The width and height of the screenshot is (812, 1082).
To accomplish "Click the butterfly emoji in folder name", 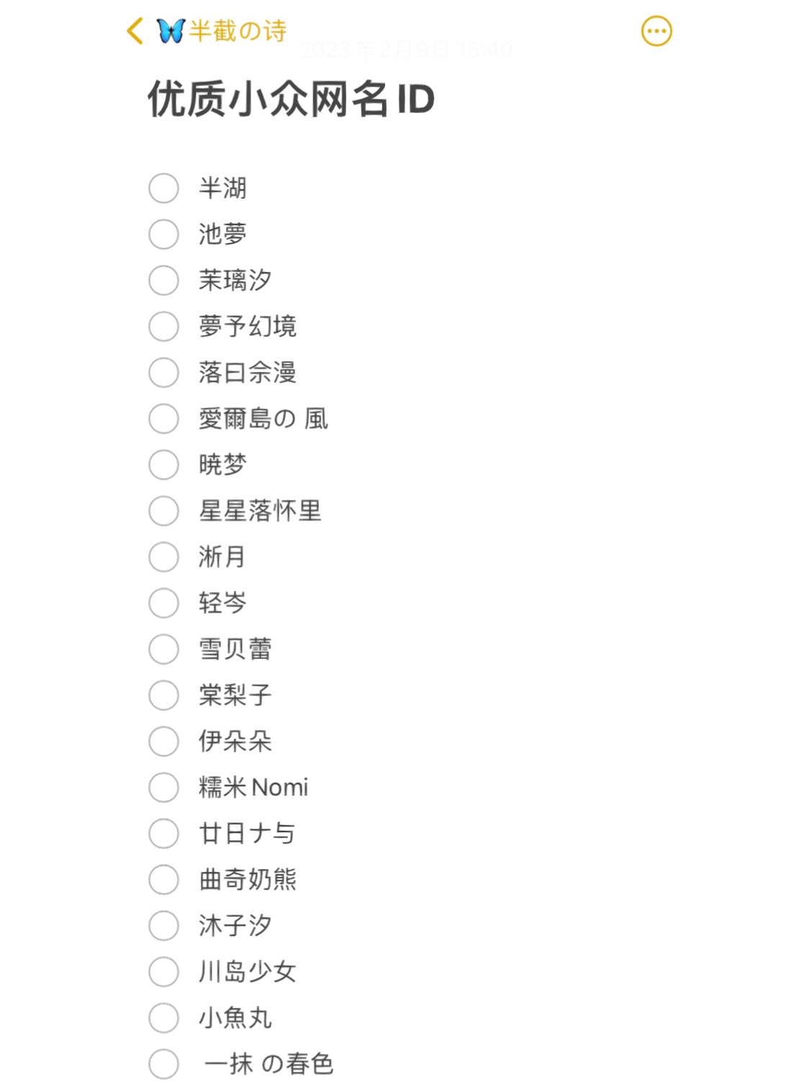I will [x=171, y=30].
